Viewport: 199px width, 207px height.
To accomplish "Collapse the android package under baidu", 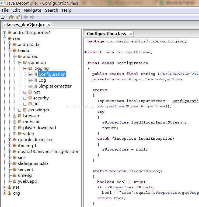I will [15, 56].
